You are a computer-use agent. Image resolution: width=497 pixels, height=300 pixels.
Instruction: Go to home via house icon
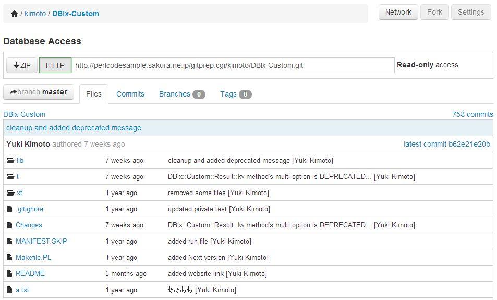[14, 14]
